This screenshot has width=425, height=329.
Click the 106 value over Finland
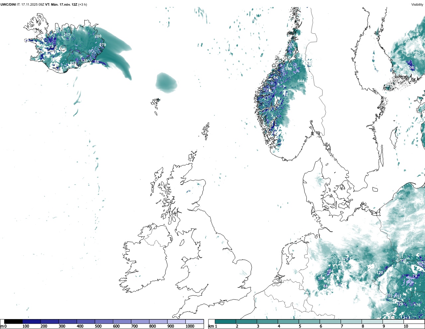411,68
